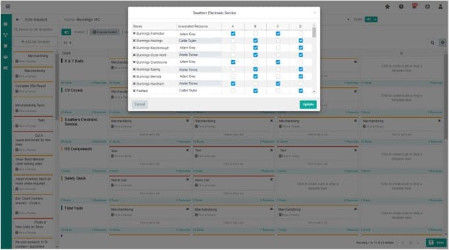Screen dimensions: 449x250
Task: Delete first Safety Quick job card
Action: point(187,180)
